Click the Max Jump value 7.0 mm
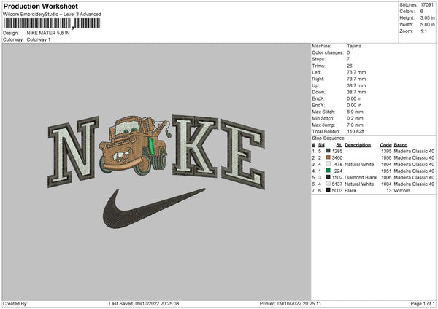This screenshot has width=438, height=309. click(355, 125)
